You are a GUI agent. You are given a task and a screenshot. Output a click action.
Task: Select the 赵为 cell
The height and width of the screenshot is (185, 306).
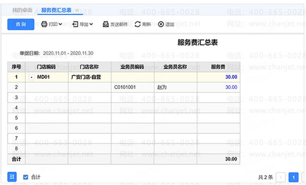pyautogui.click(x=176, y=87)
